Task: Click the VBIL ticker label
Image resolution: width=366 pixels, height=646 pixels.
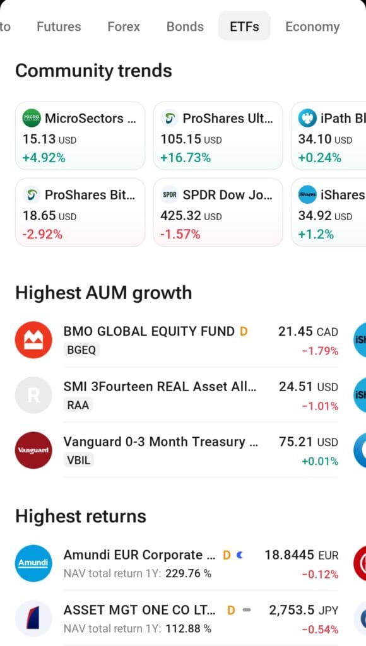Action: [78, 460]
